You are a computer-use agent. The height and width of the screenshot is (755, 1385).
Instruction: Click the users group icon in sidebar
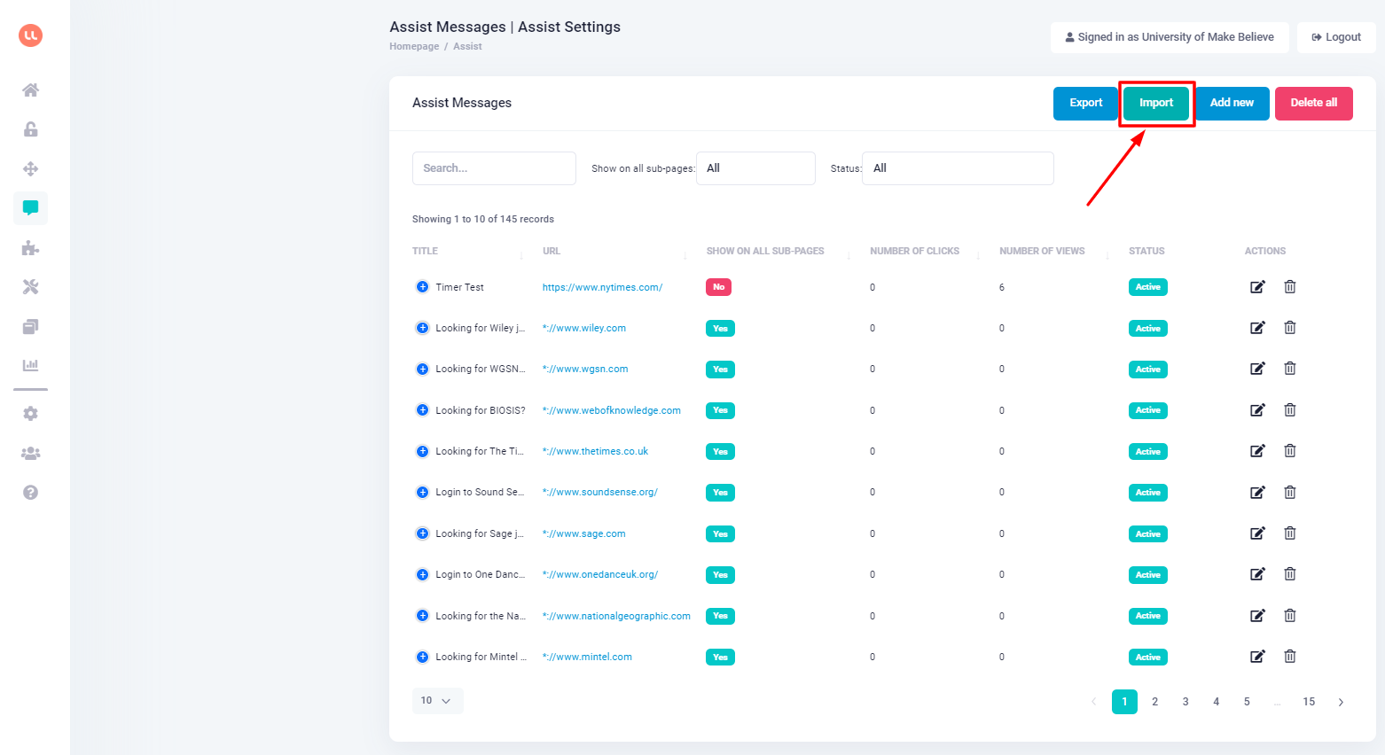click(x=30, y=453)
